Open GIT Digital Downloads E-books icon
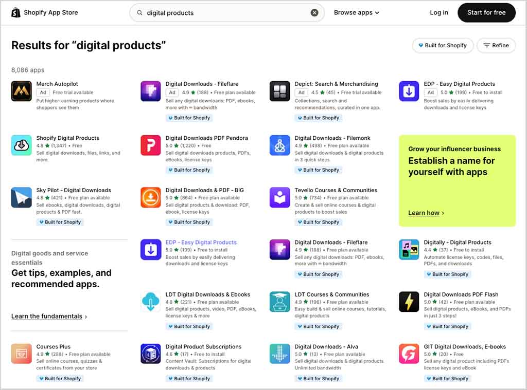This screenshot has width=527, height=390. click(x=409, y=354)
